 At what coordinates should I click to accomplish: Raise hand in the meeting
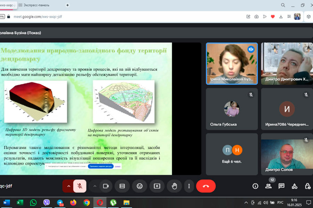[174, 186]
